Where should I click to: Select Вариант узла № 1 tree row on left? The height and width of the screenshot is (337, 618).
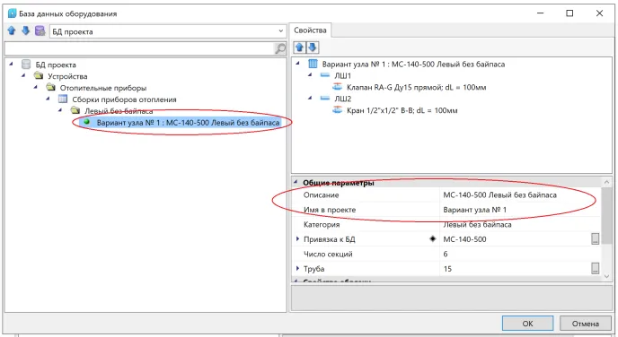[181, 123]
